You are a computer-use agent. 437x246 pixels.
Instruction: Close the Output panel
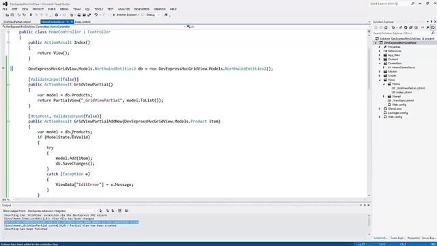tap(369, 205)
